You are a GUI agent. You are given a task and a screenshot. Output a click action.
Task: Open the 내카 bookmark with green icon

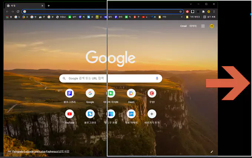(72, 17)
